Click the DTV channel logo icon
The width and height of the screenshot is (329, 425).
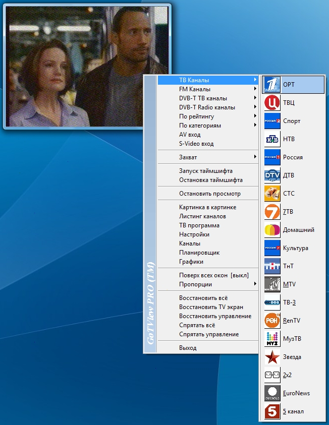pos(272,175)
